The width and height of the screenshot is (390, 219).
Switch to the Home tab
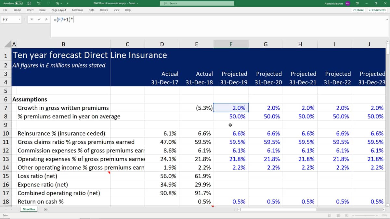click(18, 10)
